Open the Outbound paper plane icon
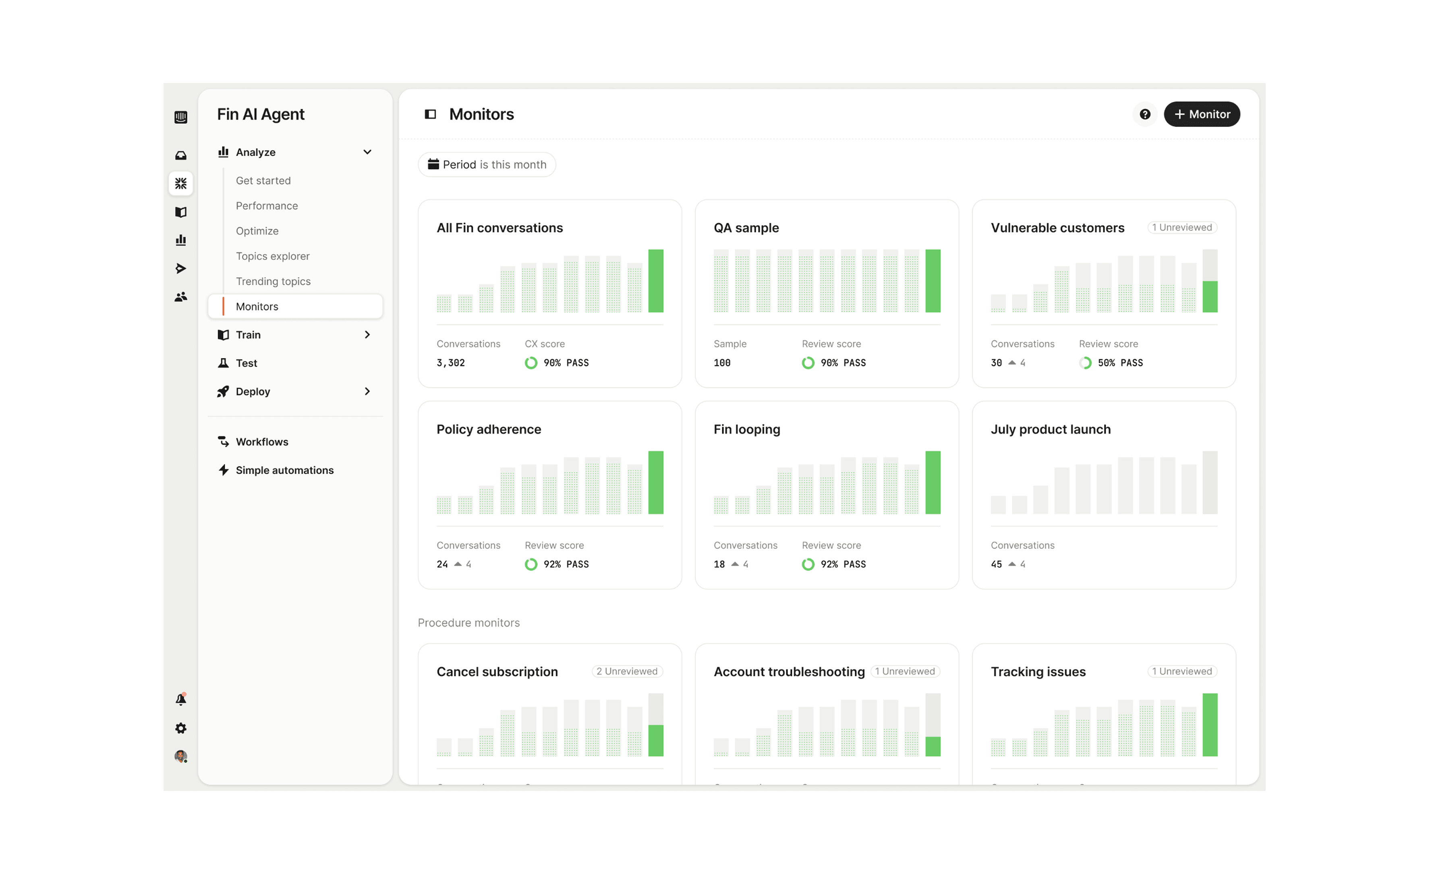Screen dimensions: 1430x874 coord(180,268)
